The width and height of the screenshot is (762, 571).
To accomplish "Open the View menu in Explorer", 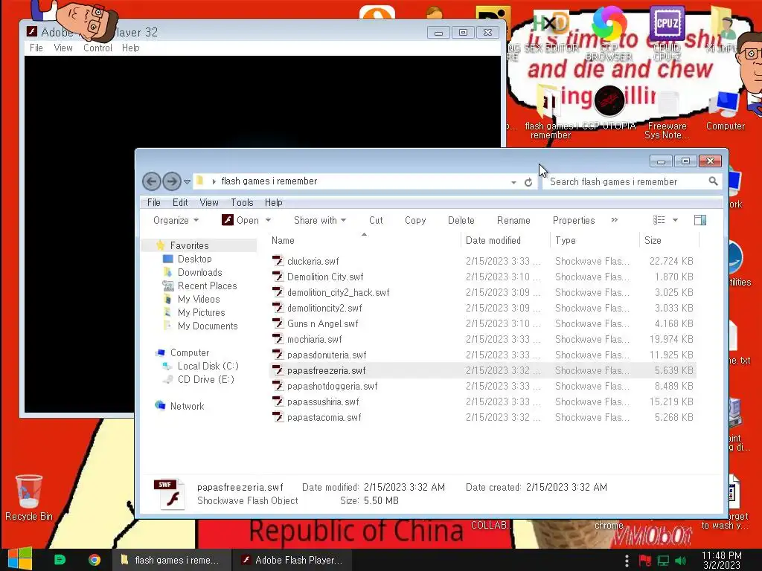I will 209,202.
